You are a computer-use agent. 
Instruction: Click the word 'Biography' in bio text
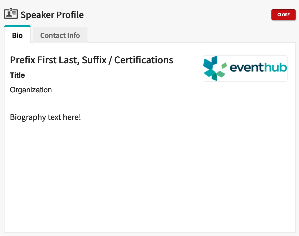[28, 117]
